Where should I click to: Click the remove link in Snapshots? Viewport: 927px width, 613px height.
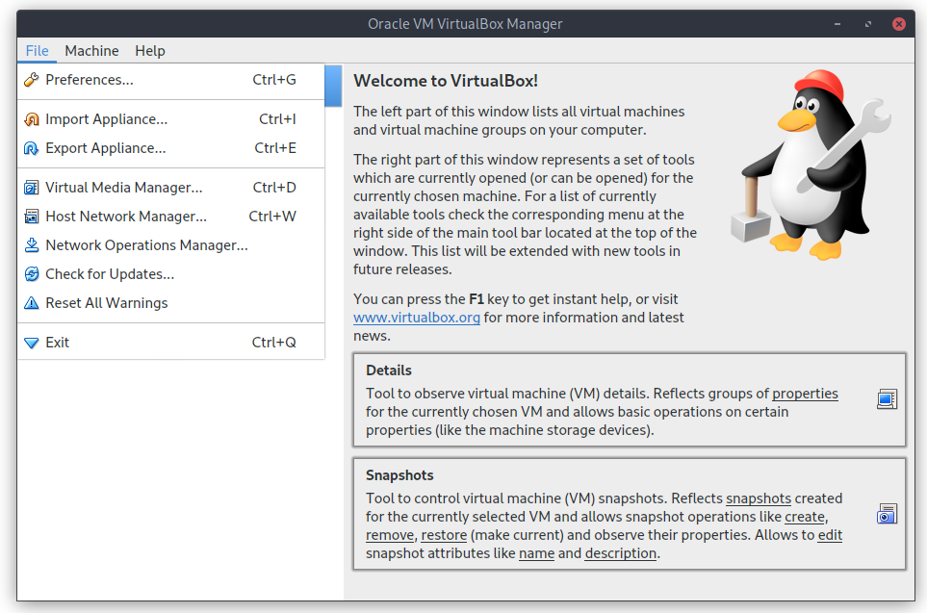[x=390, y=535]
